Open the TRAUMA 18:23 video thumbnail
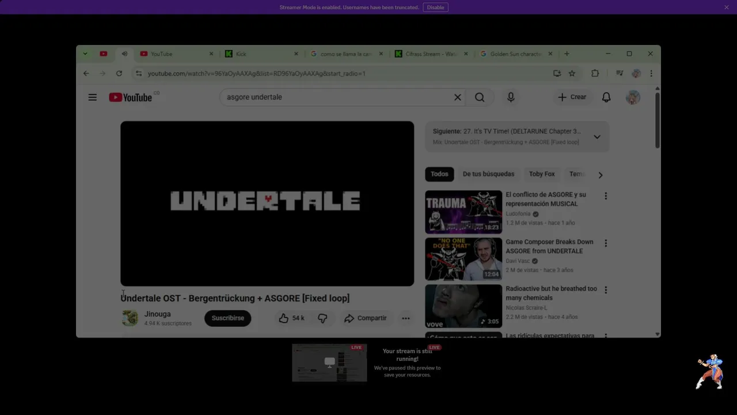The width and height of the screenshot is (737, 415). pyautogui.click(x=464, y=212)
